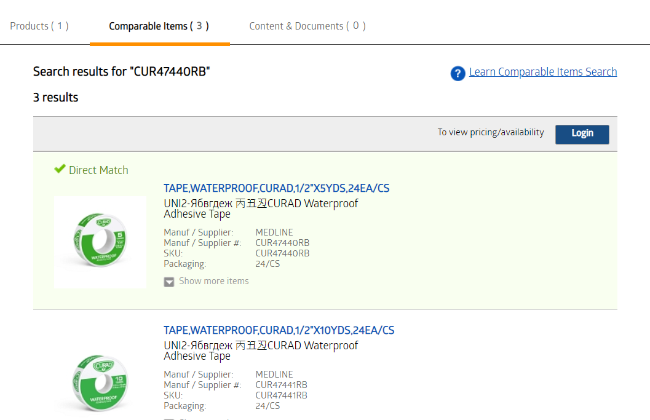Click the Search results for "CUR47440RB" heading
Screen dimensions: 650x420
click(122, 72)
